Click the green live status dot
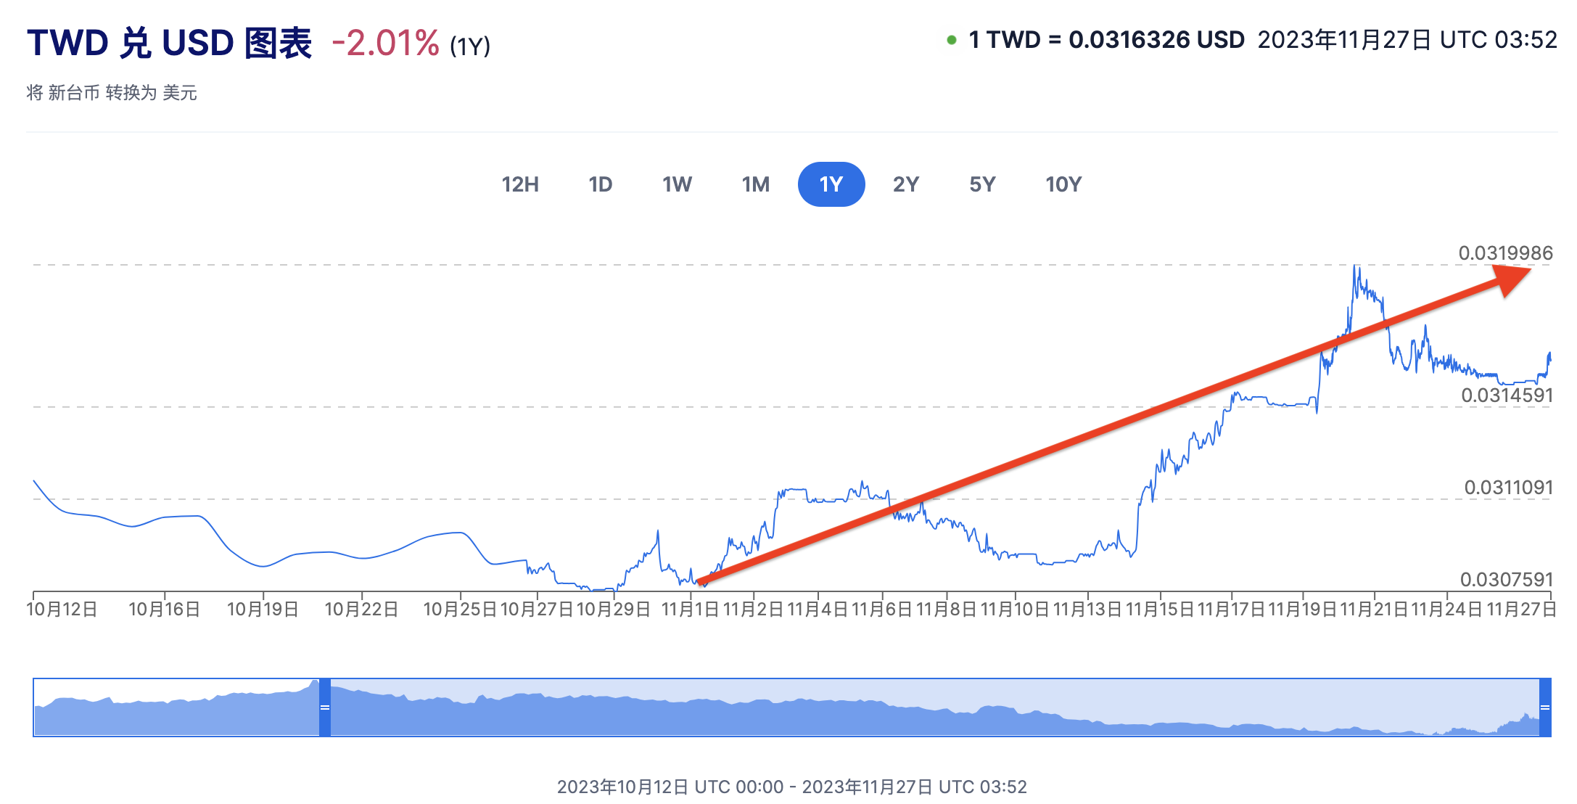1577x804 pixels. [x=952, y=40]
